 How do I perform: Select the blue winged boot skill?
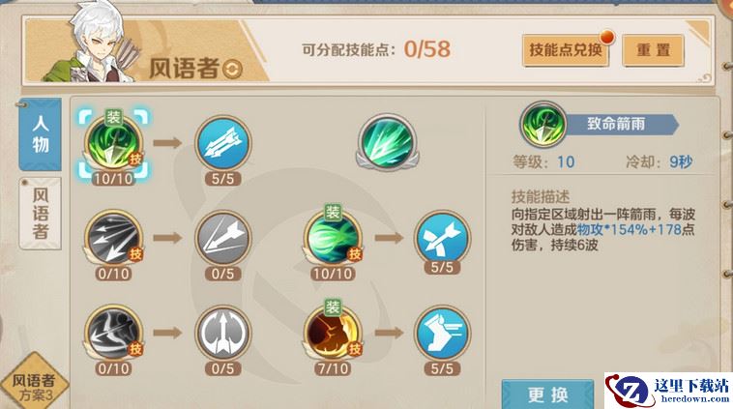pos(442,334)
